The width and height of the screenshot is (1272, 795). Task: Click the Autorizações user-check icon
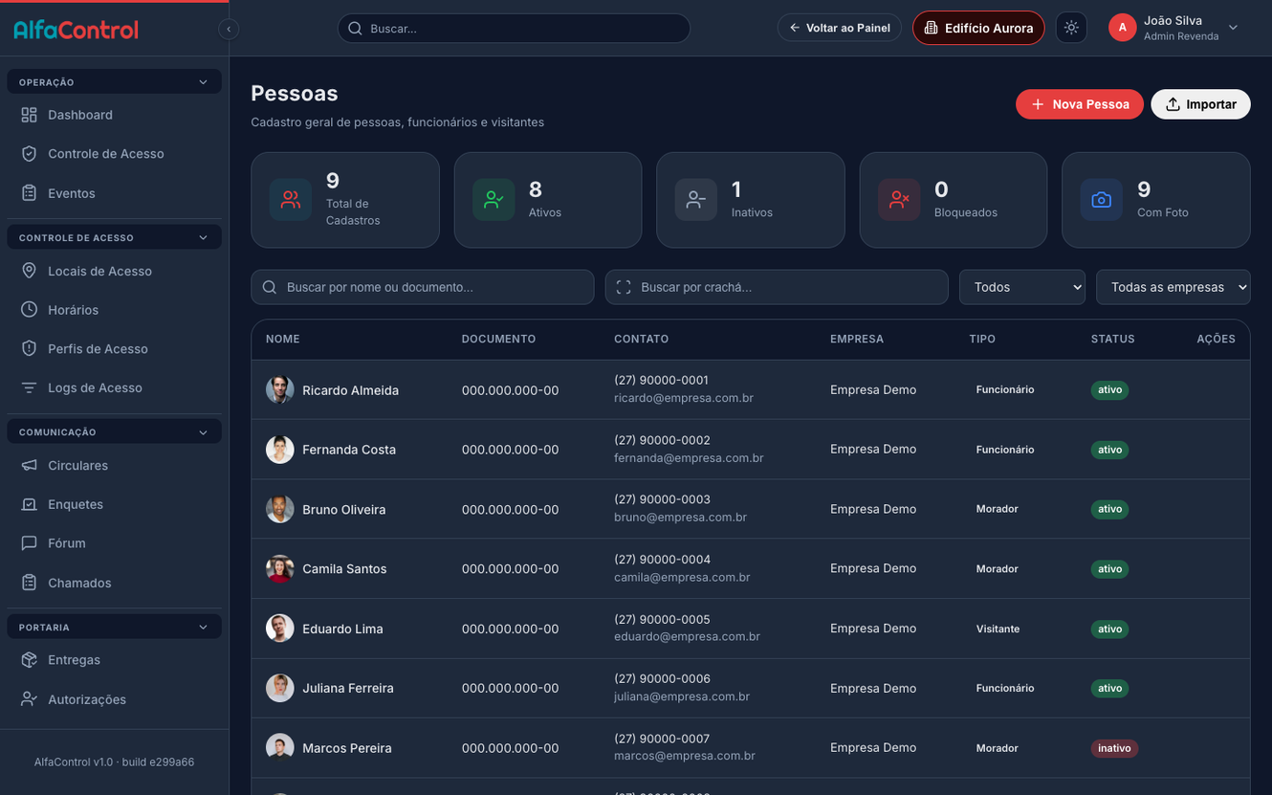(30, 699)
